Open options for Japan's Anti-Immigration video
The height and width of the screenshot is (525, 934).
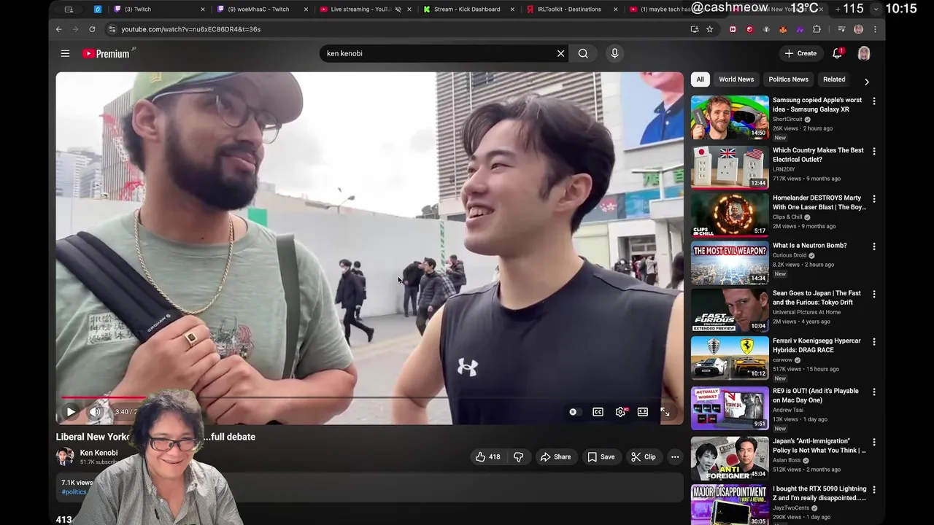(873, 443)
